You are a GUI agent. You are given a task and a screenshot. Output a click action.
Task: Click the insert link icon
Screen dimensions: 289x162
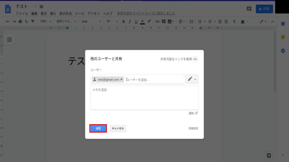[157, 22]
